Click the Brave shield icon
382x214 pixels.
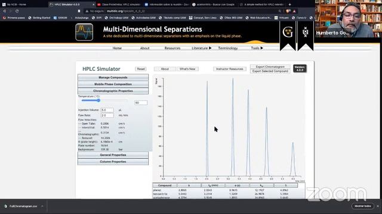point(288,11)
